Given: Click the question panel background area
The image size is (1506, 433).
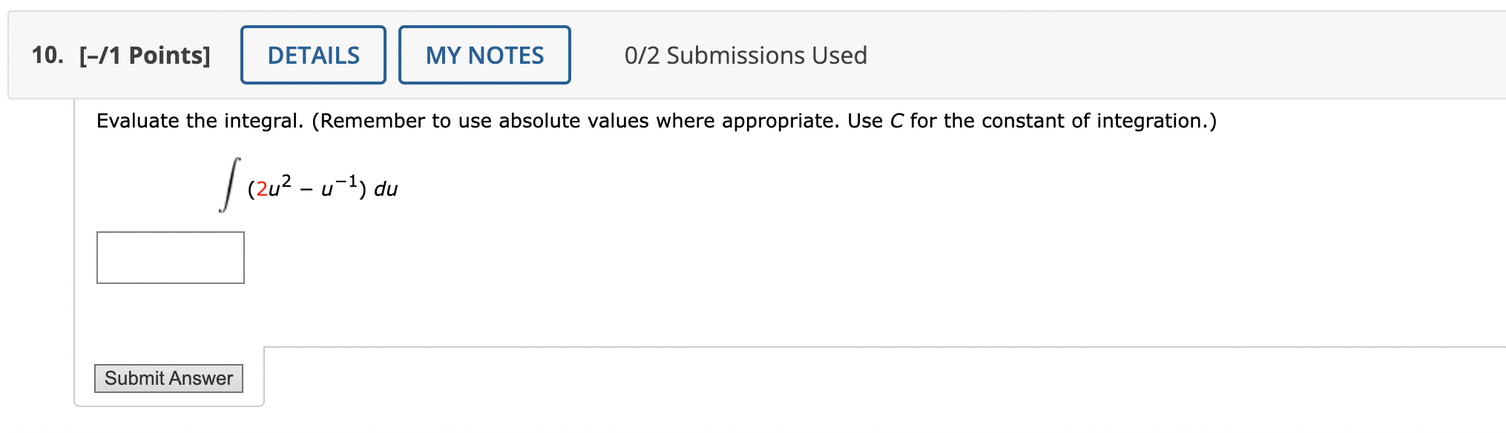Looking at the screenshot, I should coord(890,297).
